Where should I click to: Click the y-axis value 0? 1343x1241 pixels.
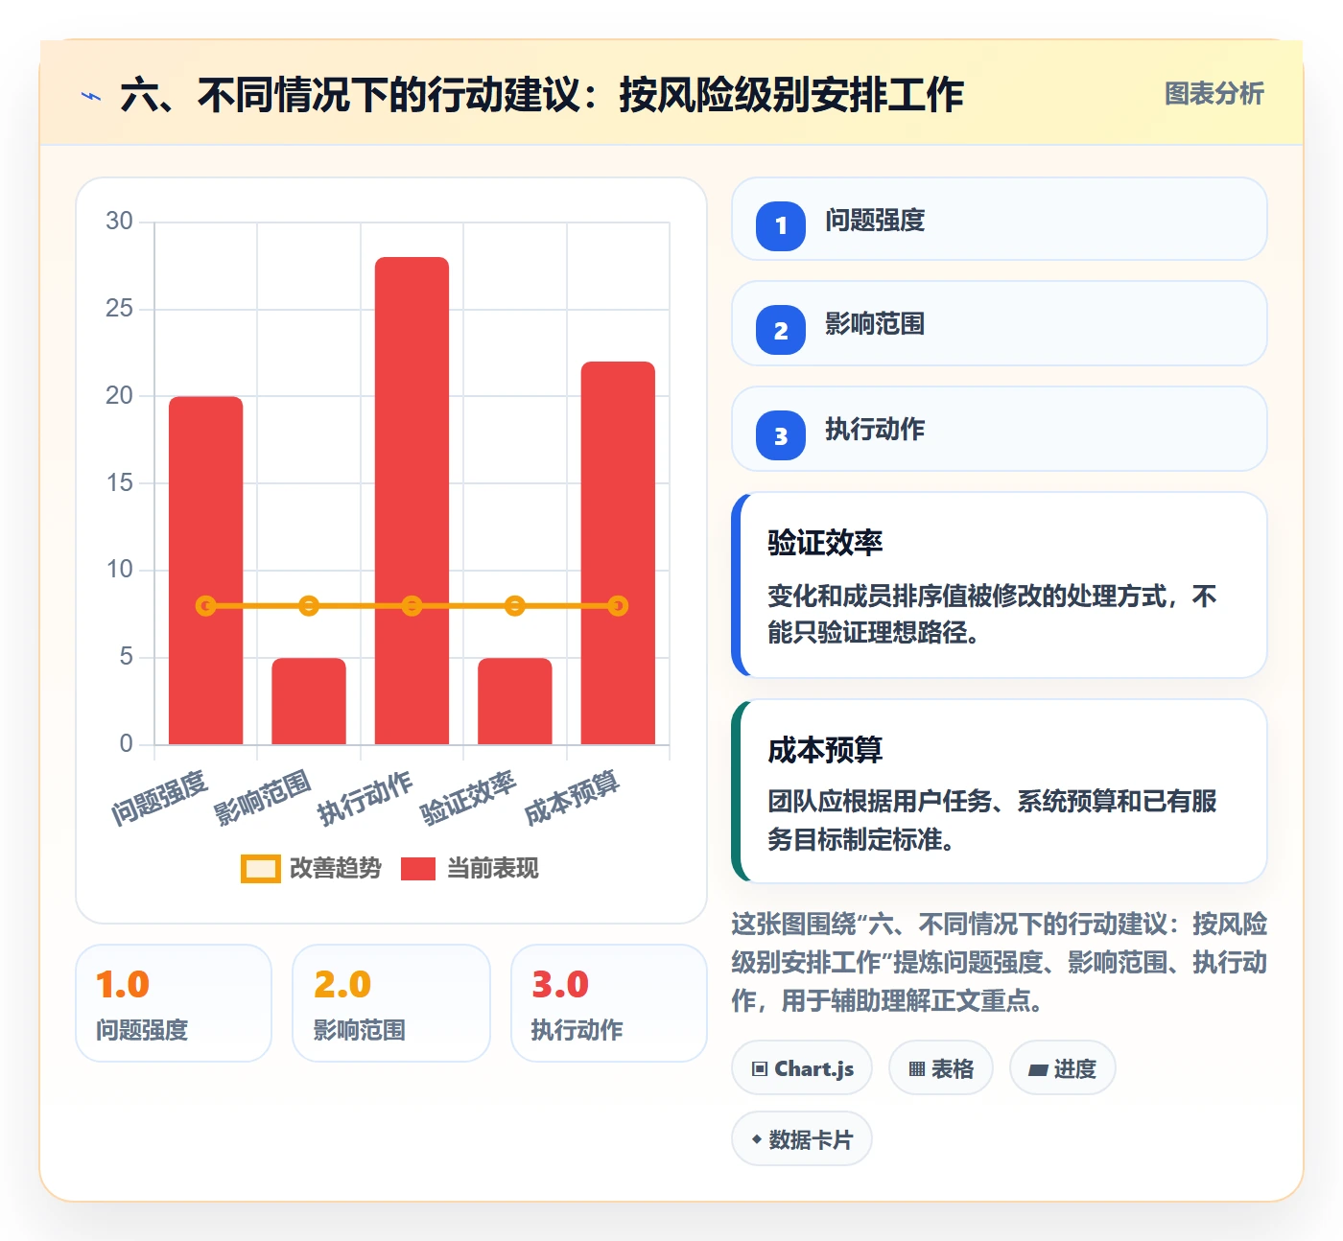(x=127, y=743)
